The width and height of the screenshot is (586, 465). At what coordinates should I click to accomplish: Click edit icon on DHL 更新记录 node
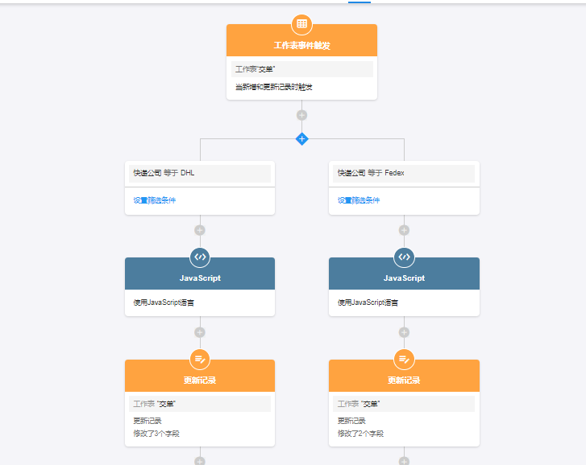click(x=200, y=360)
